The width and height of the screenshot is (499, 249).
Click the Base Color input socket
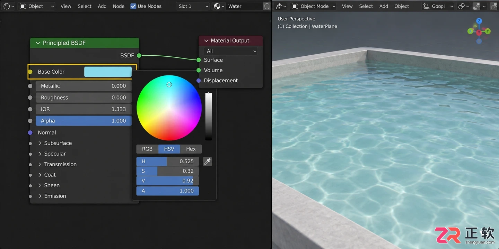30,72
